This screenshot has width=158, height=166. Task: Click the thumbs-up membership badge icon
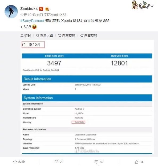(47, 9)
